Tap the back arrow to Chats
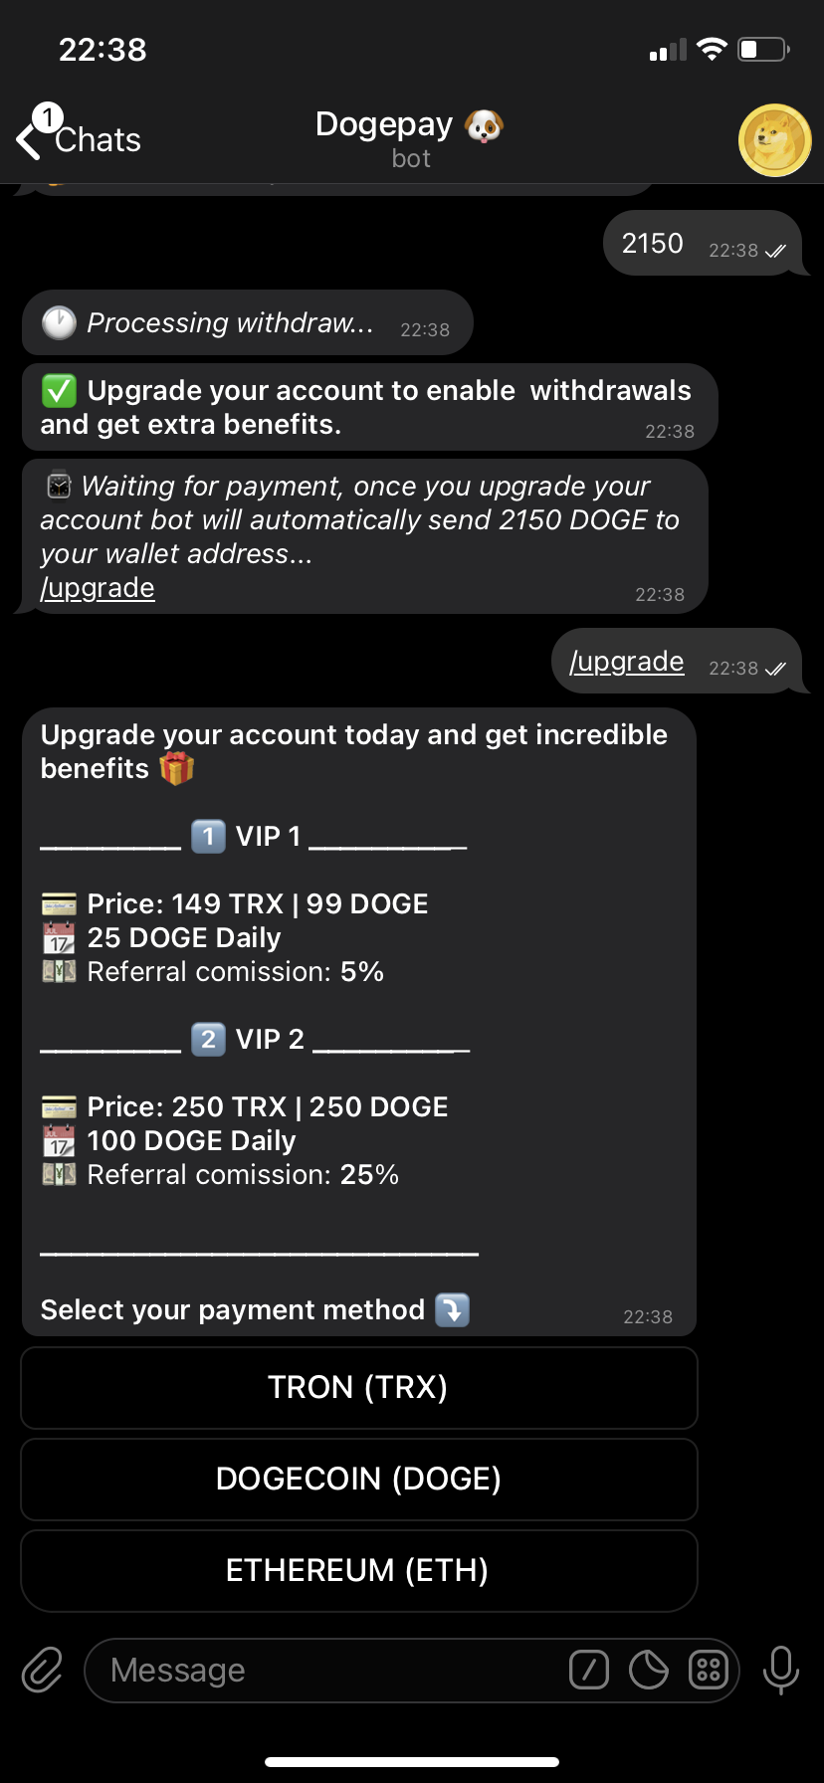 (x=30, y=139)
